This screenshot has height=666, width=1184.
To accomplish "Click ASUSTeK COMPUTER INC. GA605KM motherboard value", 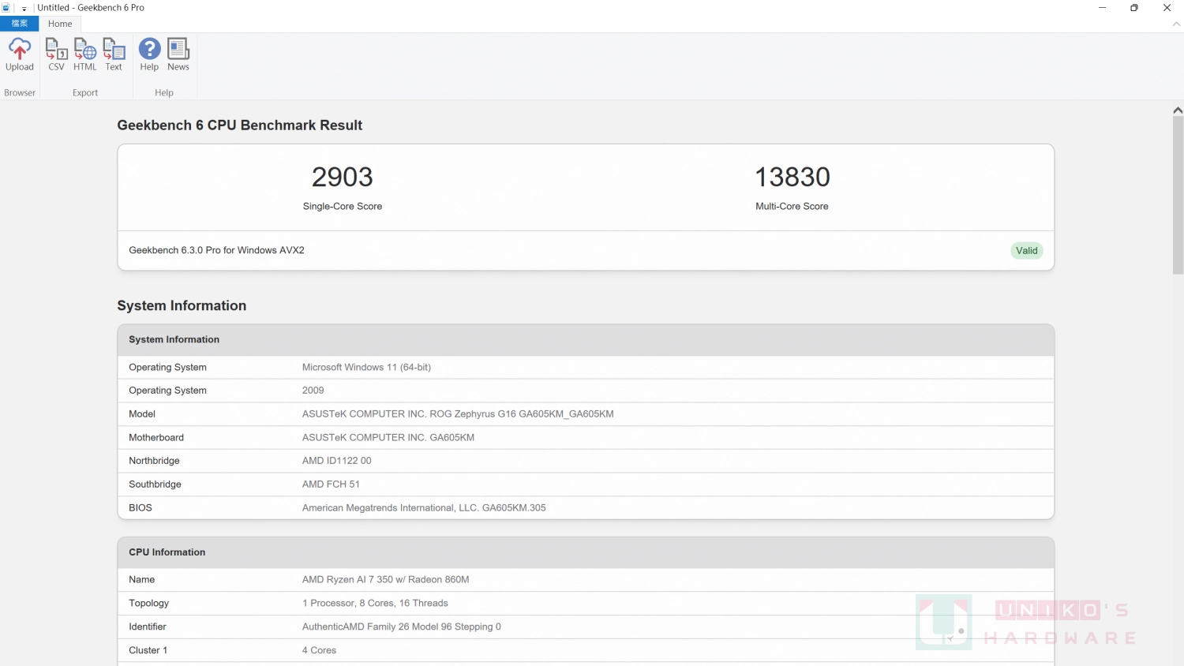I will coord(388,437).
